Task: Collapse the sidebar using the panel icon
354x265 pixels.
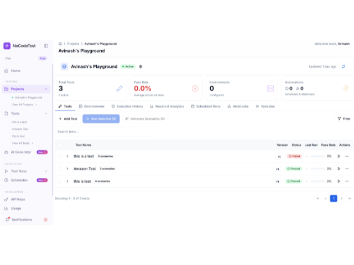Action: click(x=46, y=46)
